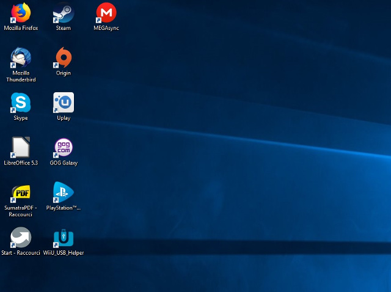The width and height of the screenshot is (391, 292).
Task: Click the Skype shortcut icon
Action: click(x=21, y=102)
